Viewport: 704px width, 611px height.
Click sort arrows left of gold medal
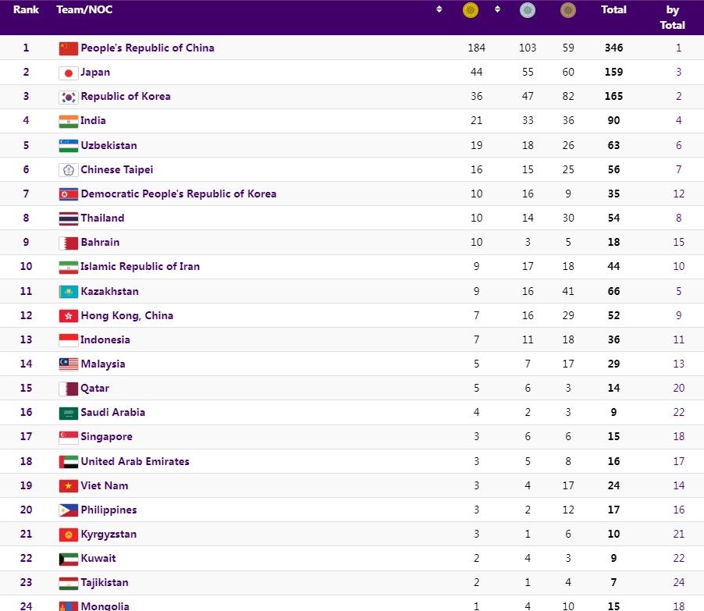click(439, 9)
